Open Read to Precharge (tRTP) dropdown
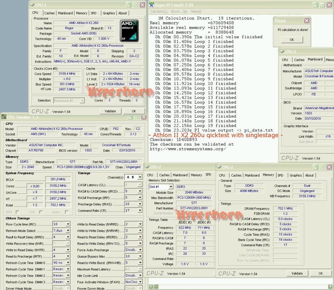This screenshot has height=290, width=334. coord(68,256)
